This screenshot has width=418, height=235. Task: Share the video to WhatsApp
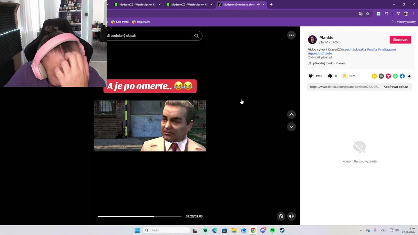(395, 76)
